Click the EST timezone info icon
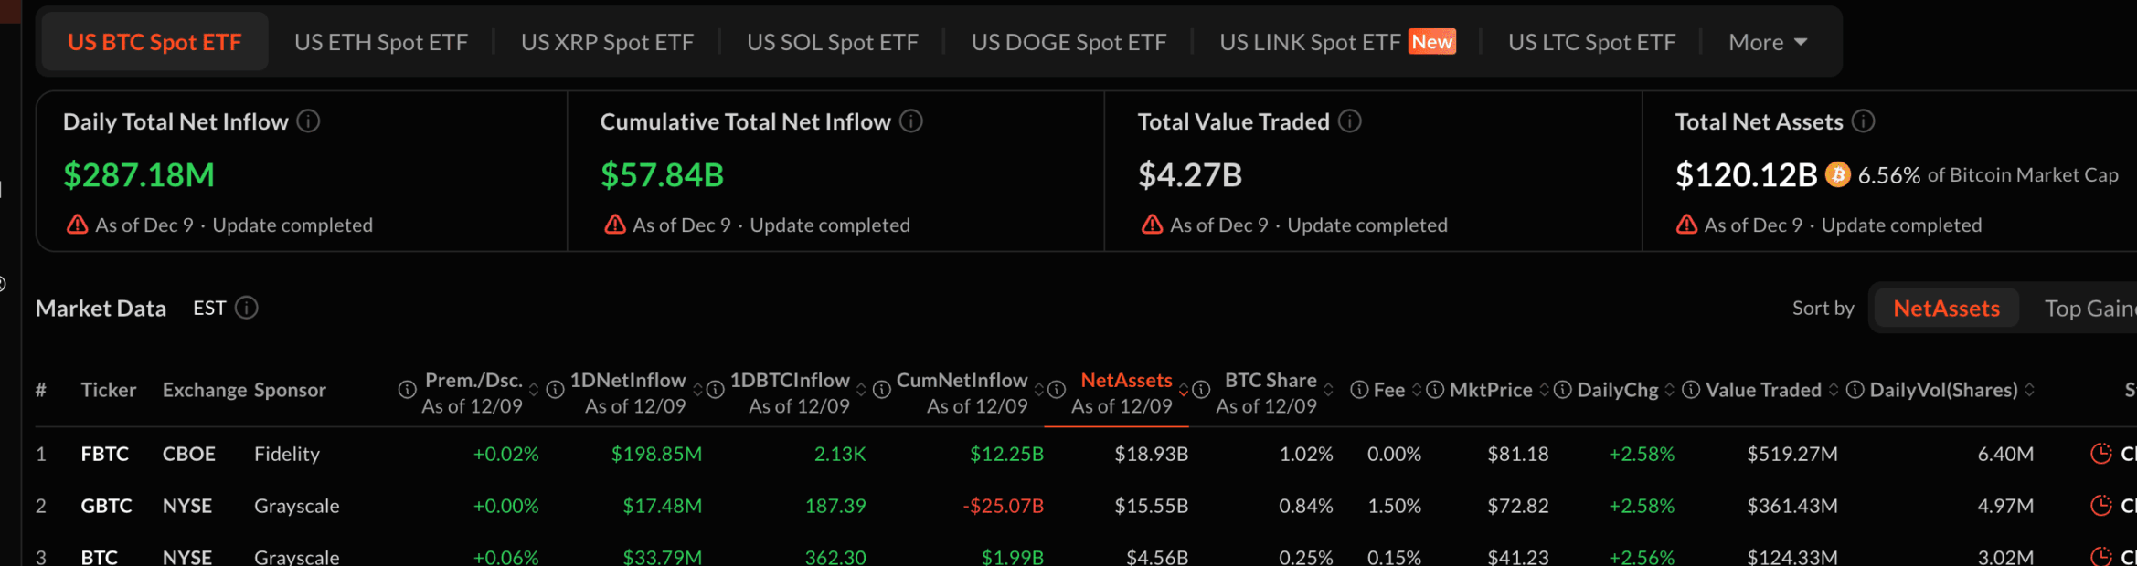 (x=247, y=309)
